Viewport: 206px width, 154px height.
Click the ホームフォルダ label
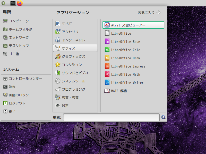pos(20,29)
